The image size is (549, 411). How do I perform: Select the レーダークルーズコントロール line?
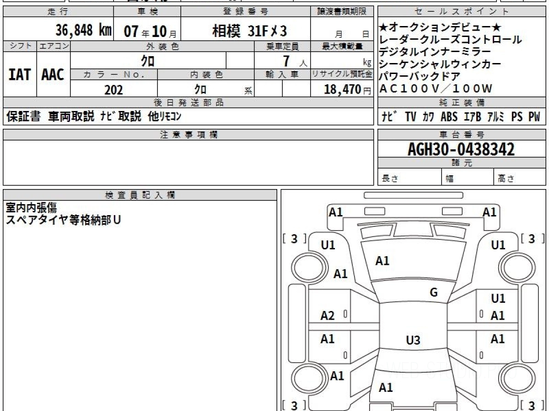coord(450,40)
